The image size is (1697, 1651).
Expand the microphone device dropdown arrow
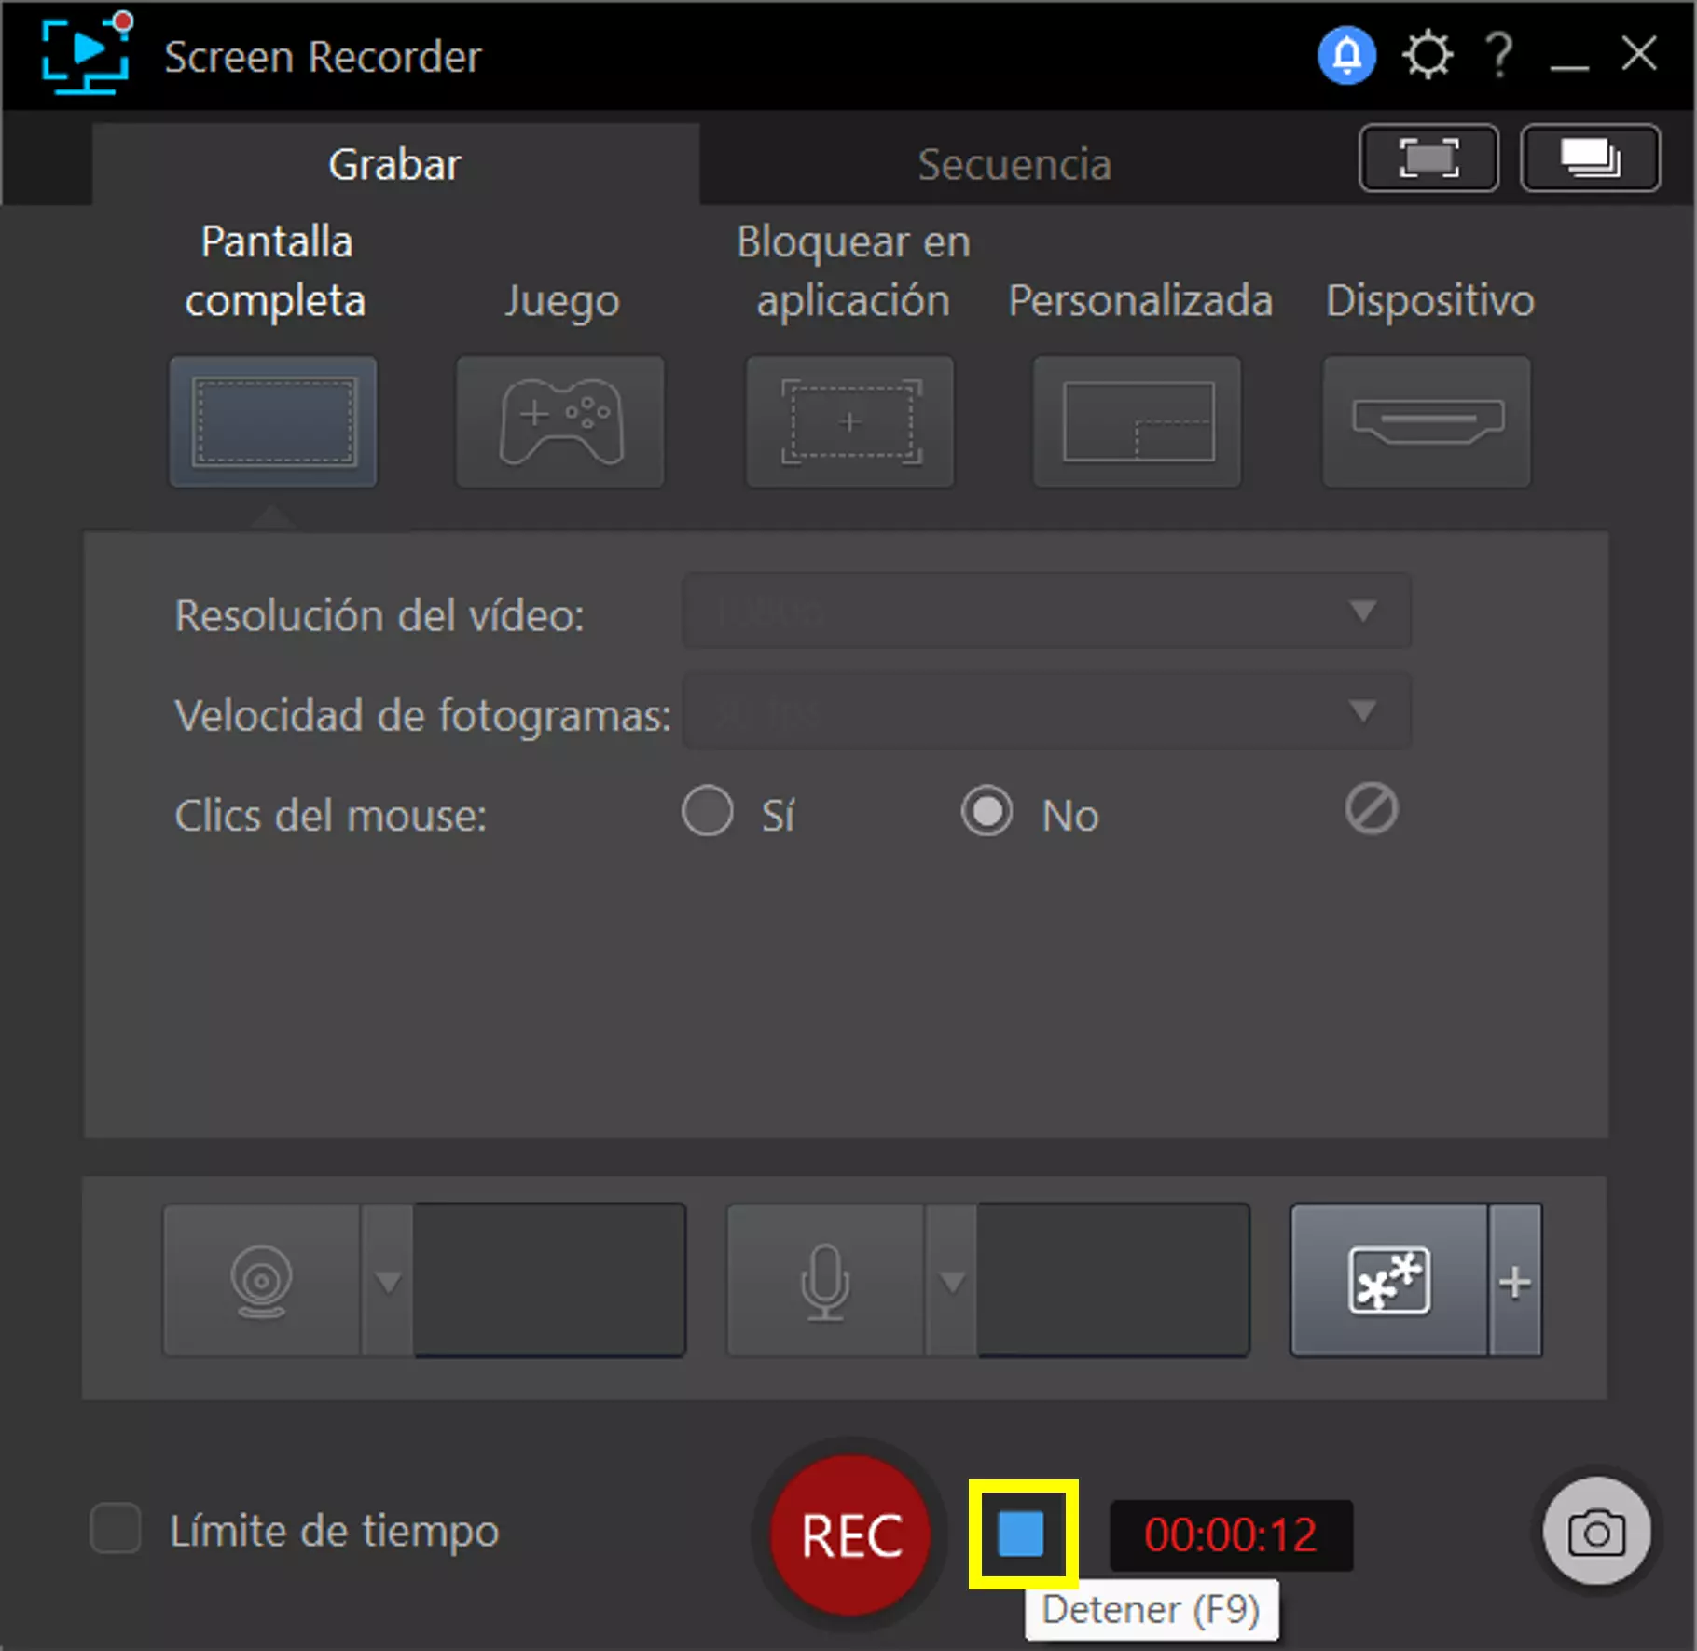[951, 1280]
